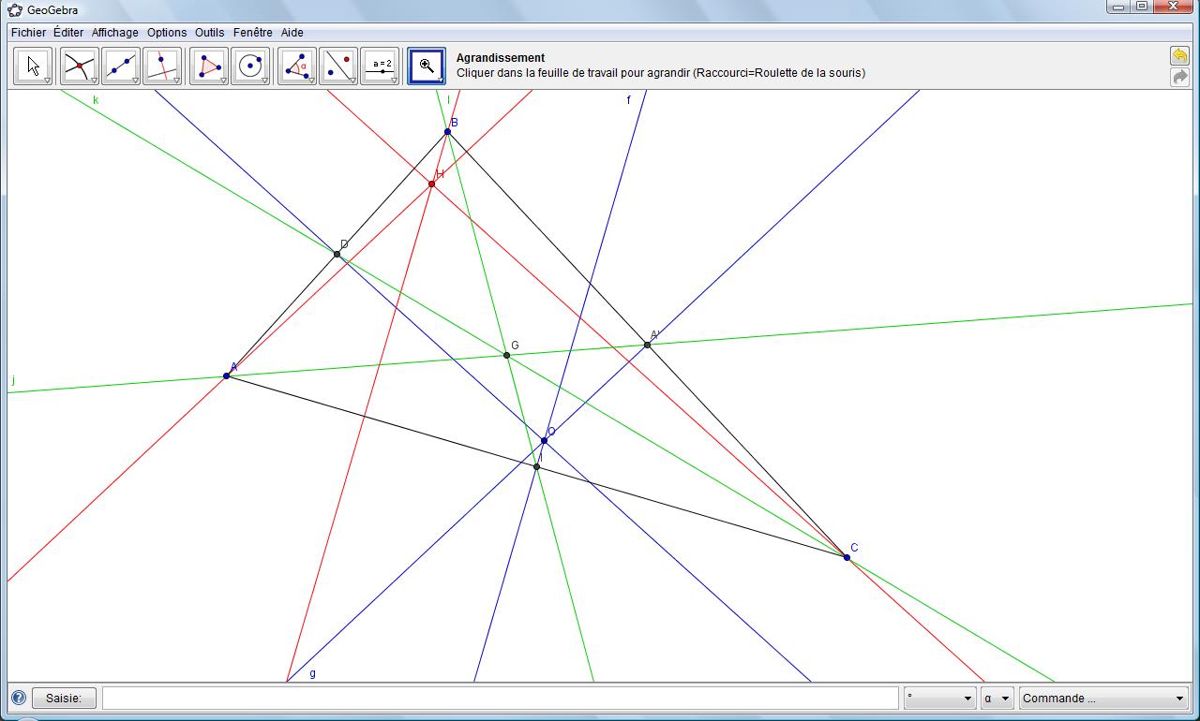1200x721 pixels.
Task: Select the Move arrow tool
Action: (34, 66)
